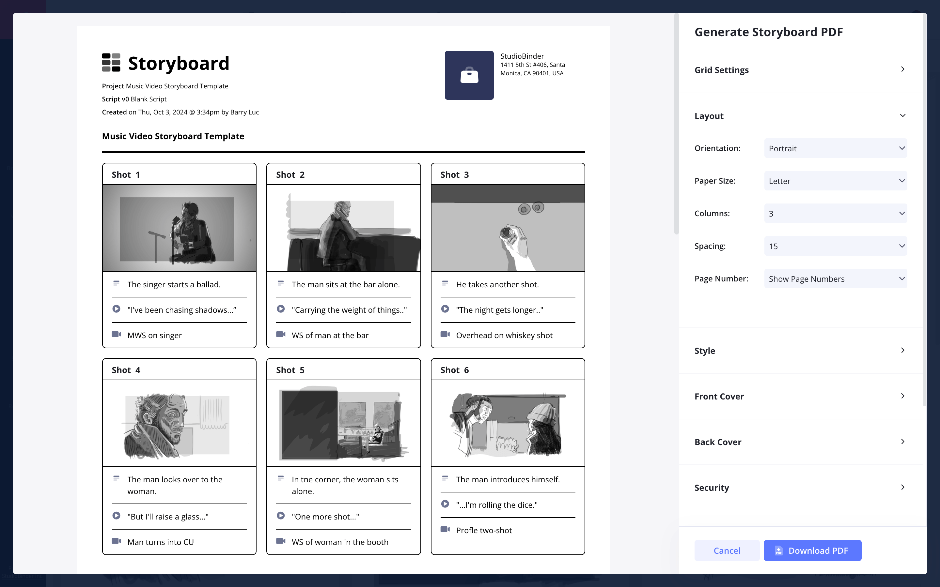
Task: Click the dialogue play icon on Shot 2
Action: [x=282, y=309]
